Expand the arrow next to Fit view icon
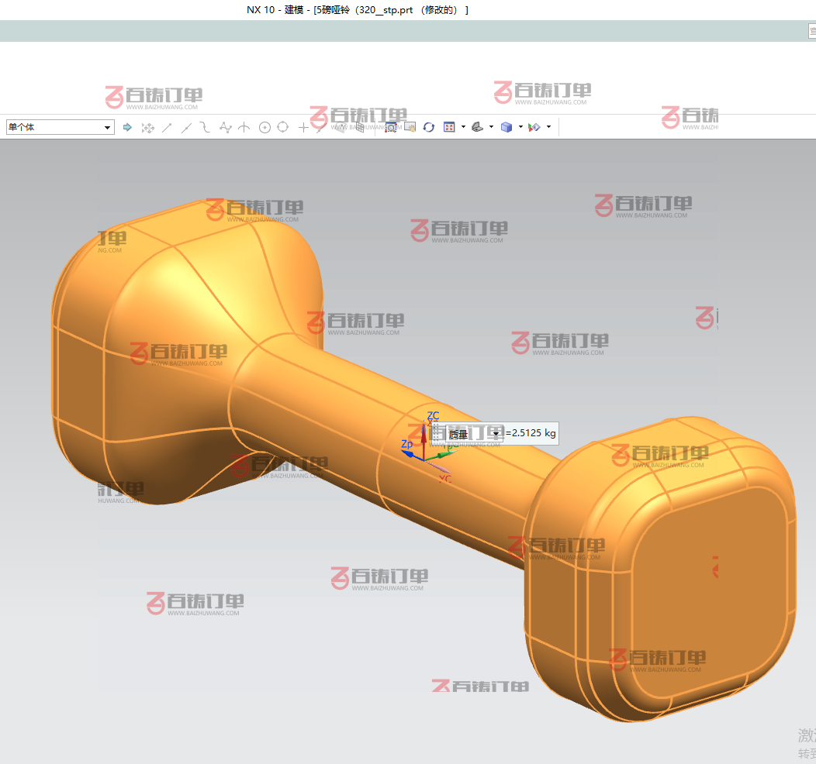Screen dimensions: 816x764 [x=463, y=126]
